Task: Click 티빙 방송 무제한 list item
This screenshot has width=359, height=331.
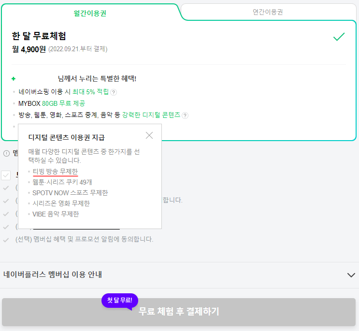Action: point(55,172)
